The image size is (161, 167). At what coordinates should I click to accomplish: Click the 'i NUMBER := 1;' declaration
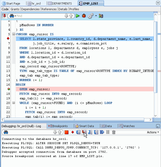(29, 80)
